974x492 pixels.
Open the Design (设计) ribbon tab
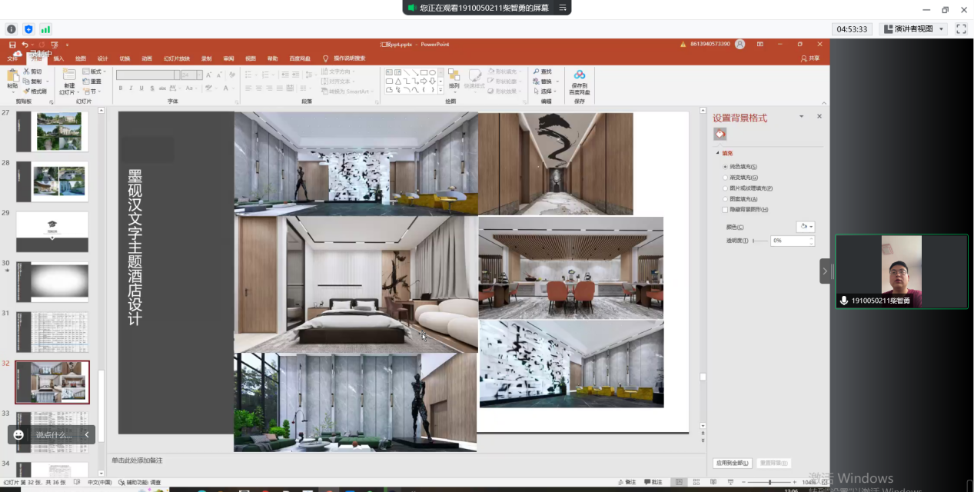click(102, 58)
